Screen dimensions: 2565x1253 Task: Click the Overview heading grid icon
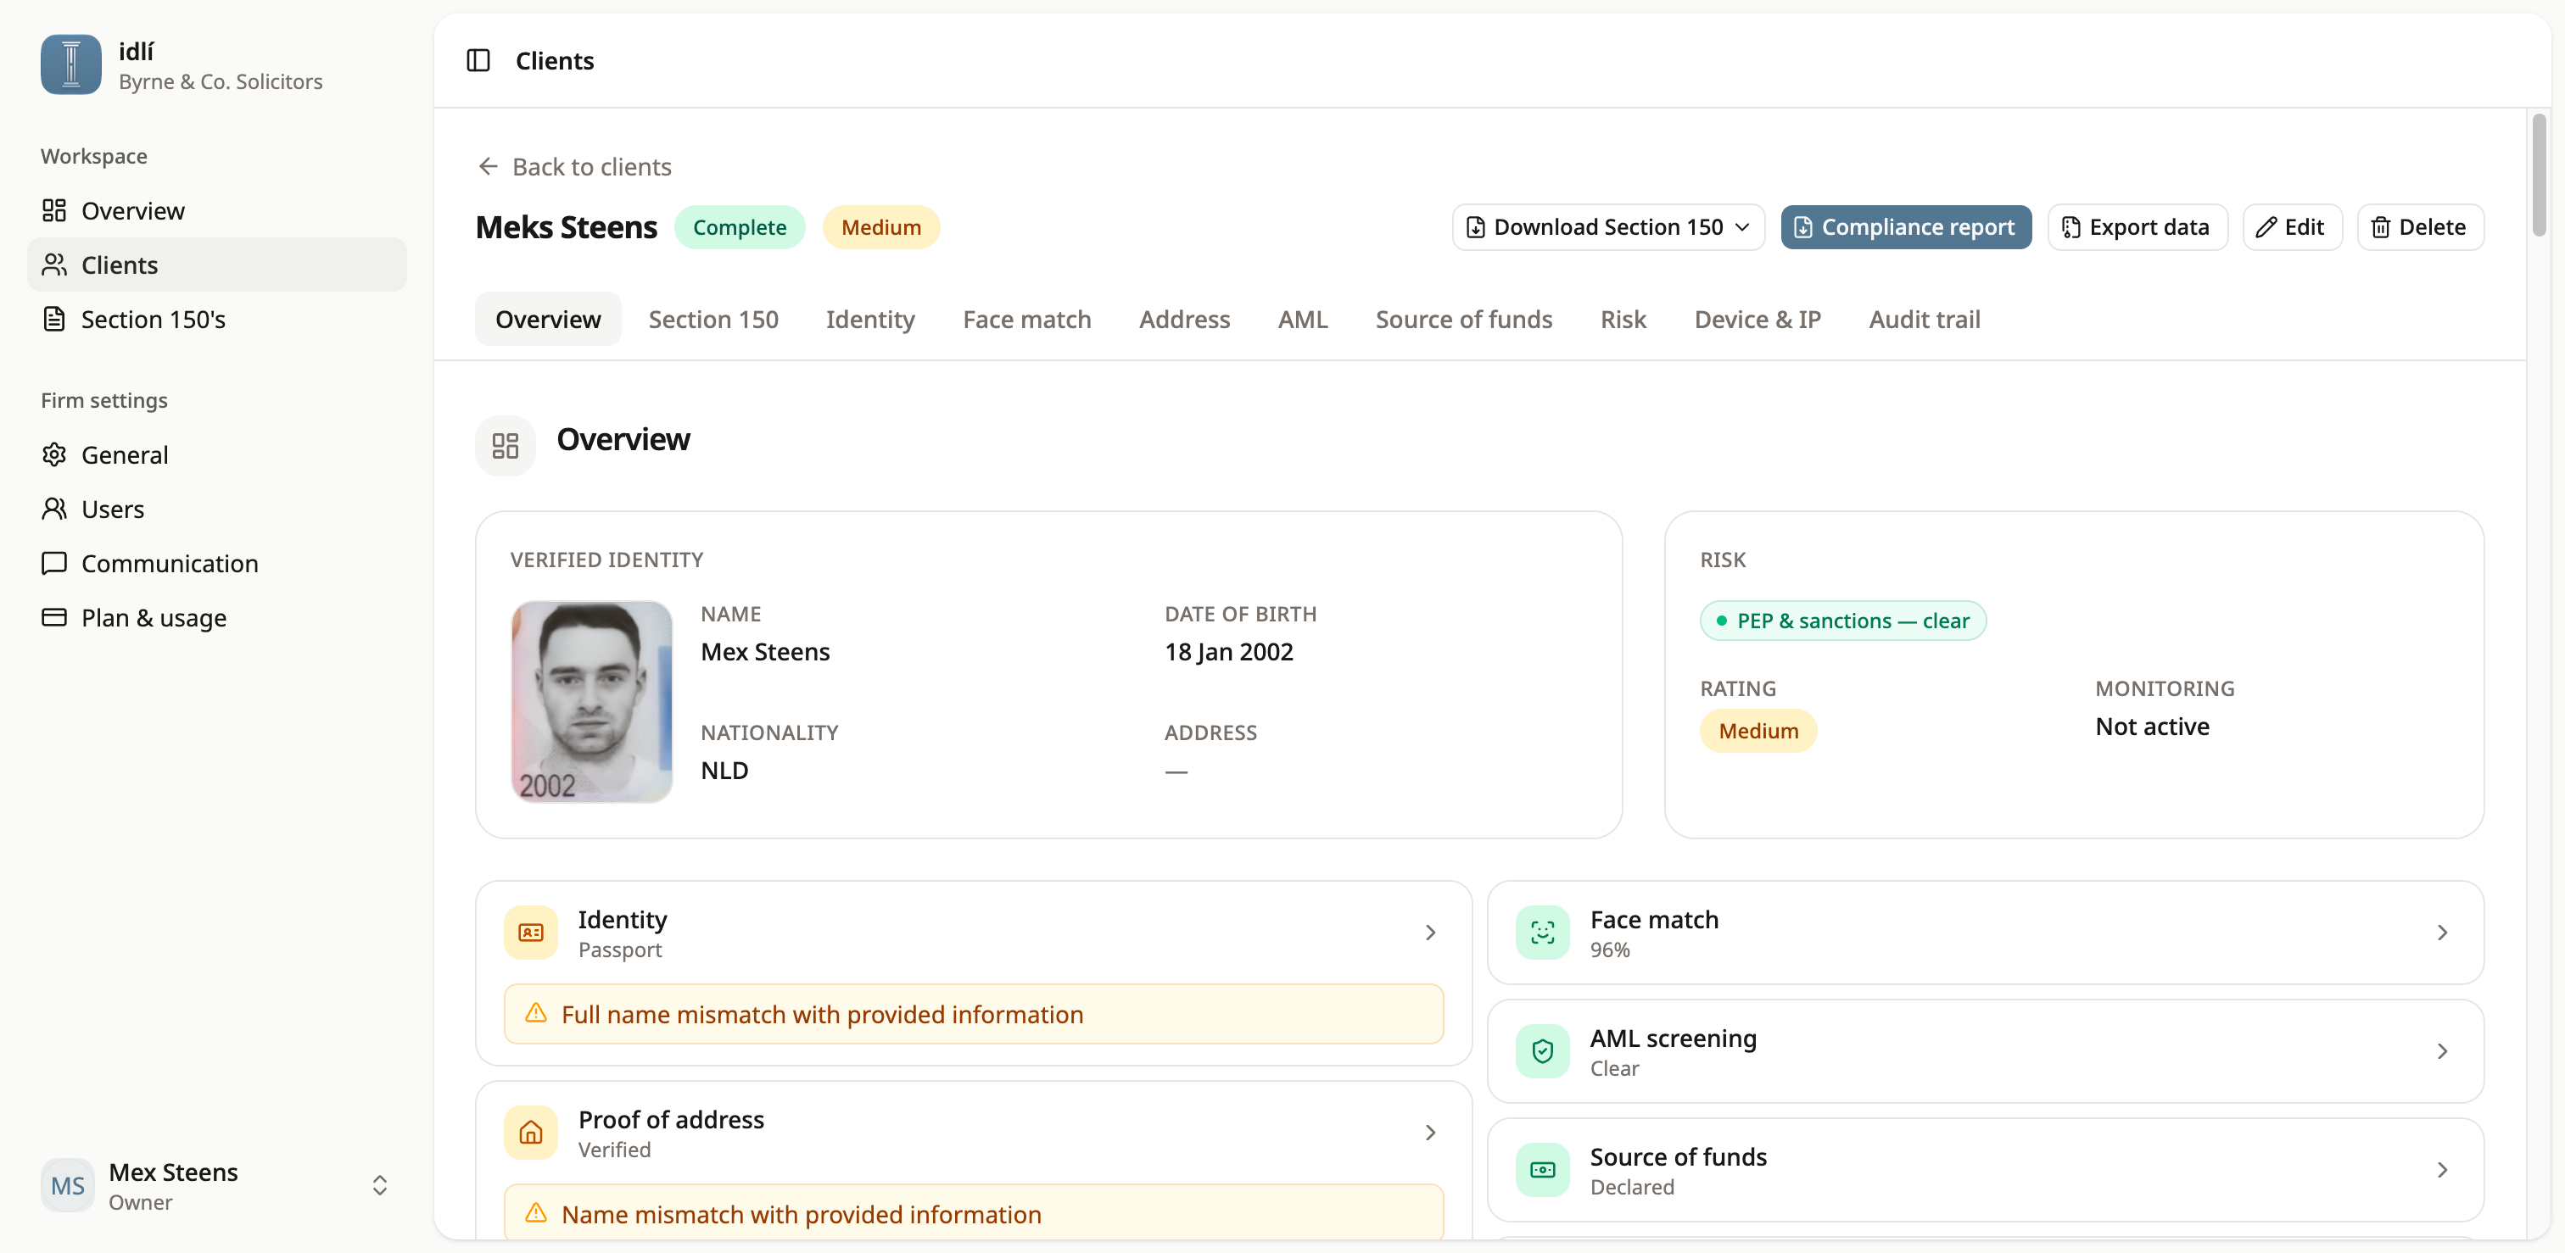coord(506,445)
